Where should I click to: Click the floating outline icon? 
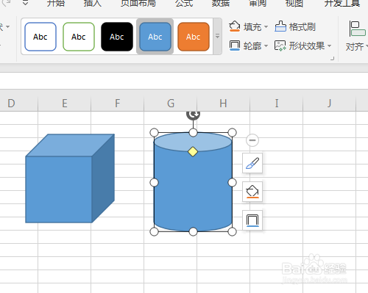click(x=252, y=220)
